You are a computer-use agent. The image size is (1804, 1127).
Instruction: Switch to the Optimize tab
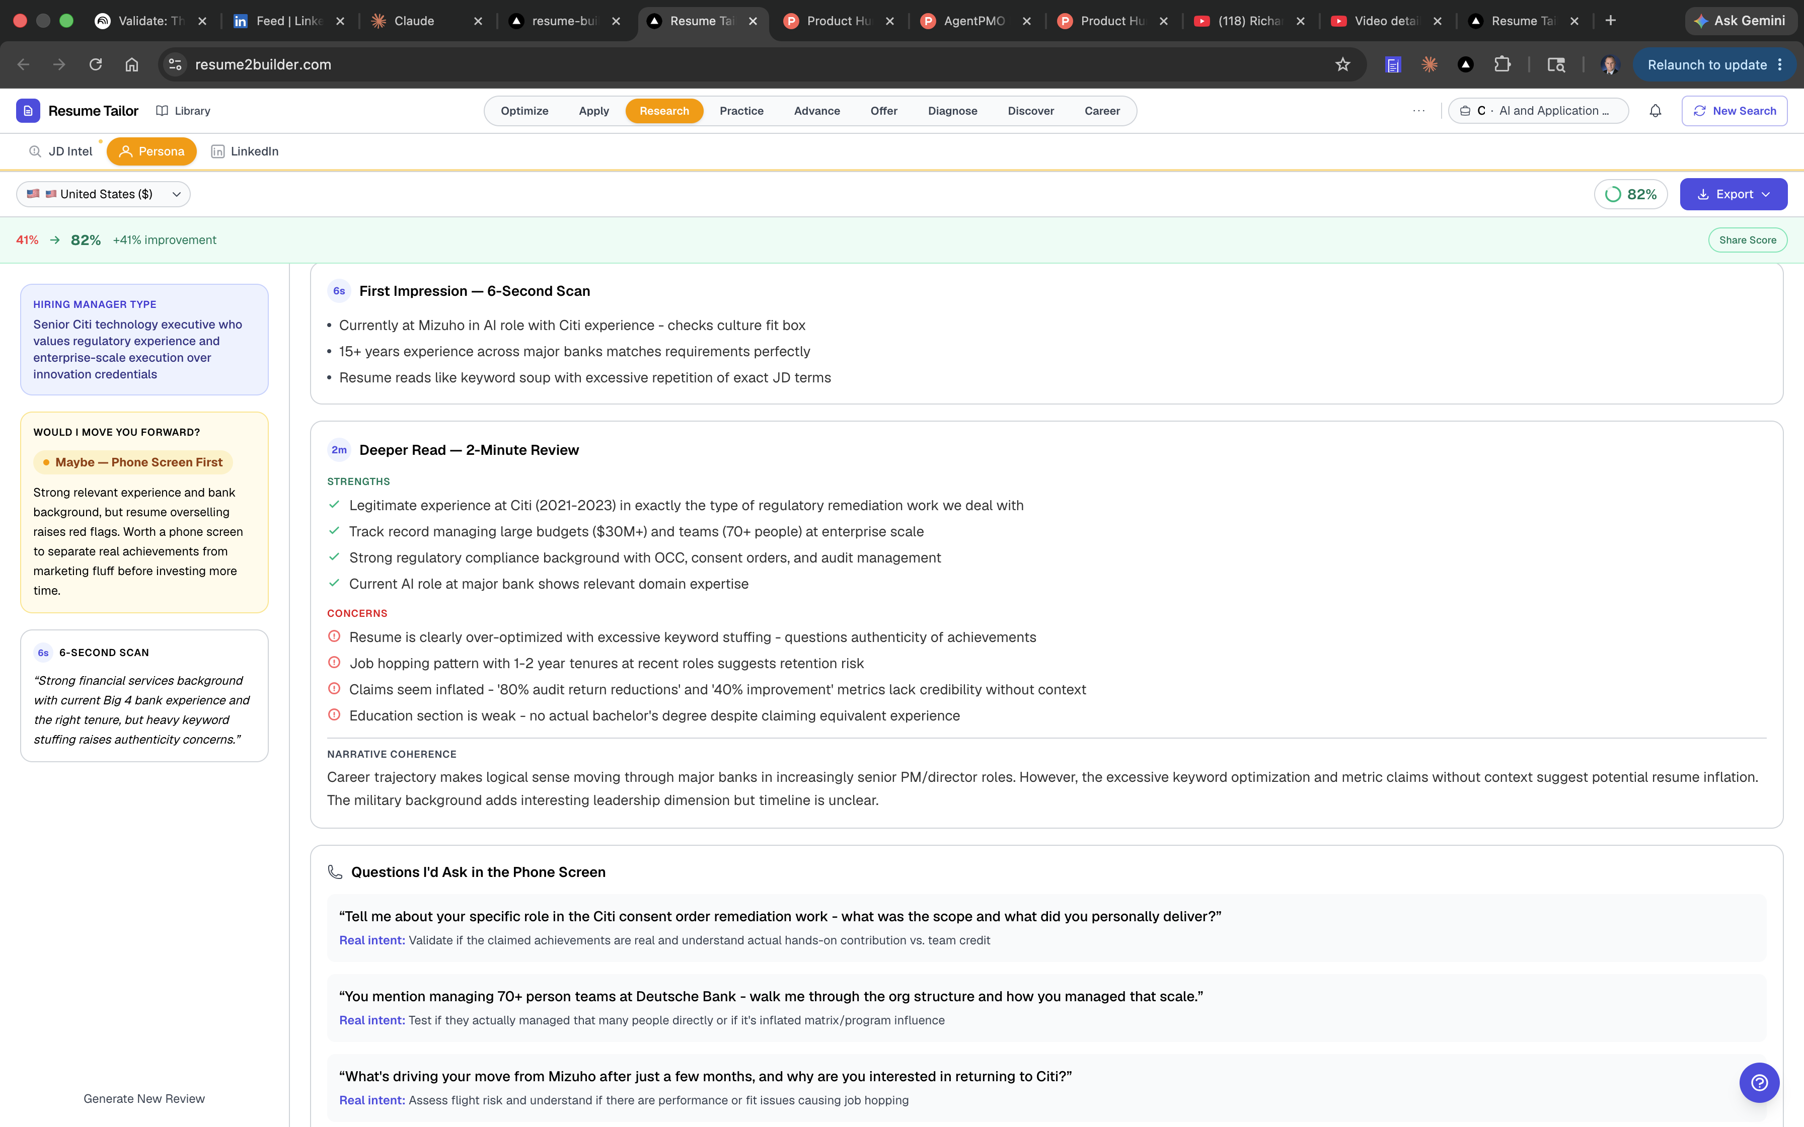[x=524, y=110]
